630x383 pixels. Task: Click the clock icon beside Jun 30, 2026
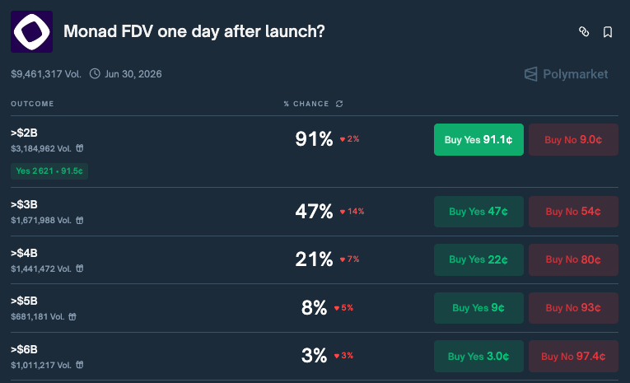pos(95,74)
